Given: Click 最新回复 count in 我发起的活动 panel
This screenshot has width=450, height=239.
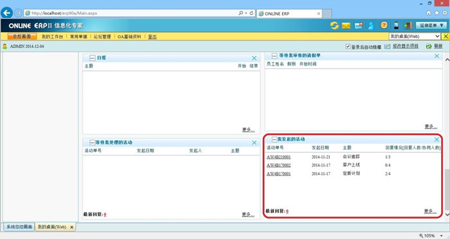Looking at the screenshot, I should [287, 211].
